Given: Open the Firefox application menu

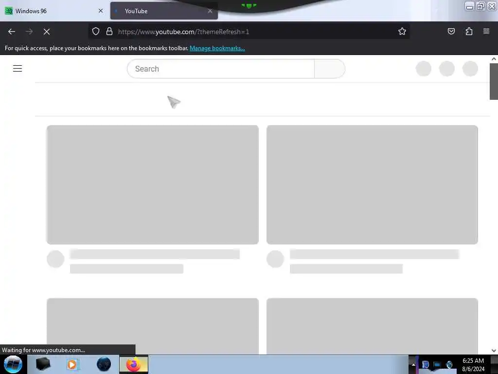Looking at the screenshot, I should pyautogui.click(x=486, y=31).
